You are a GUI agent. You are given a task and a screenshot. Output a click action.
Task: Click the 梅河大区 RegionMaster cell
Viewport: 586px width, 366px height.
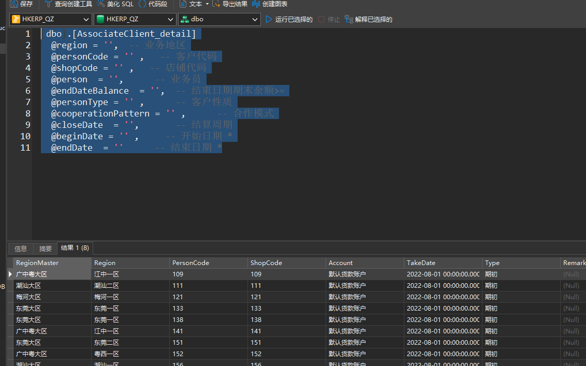pyautogui.click(x=52, y=297)
